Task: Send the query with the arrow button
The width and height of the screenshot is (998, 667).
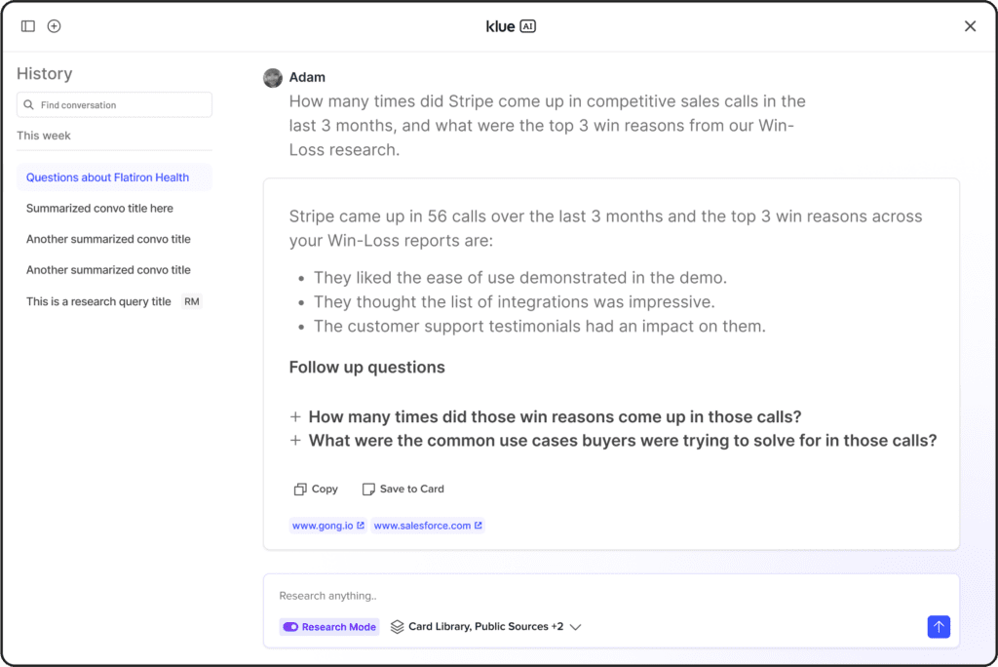Action: (x=939, y=627)
